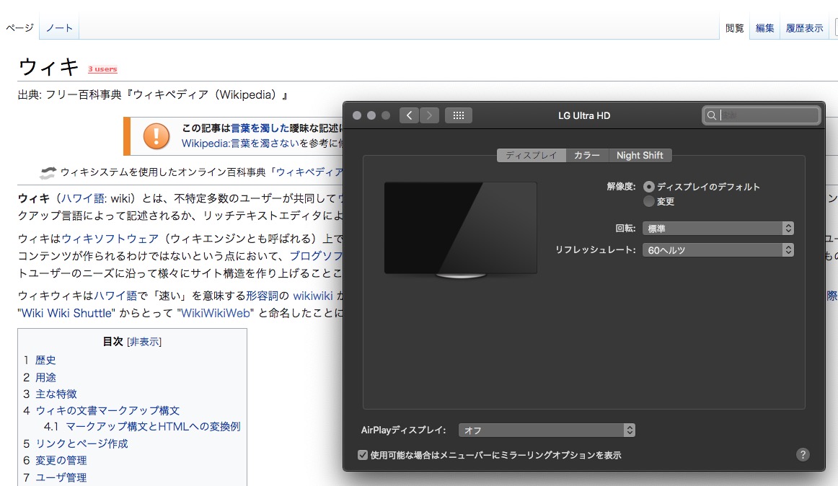The image size is (838, 486).
Task: Jump to section 3 主な特徴
Action: point(56,394)
